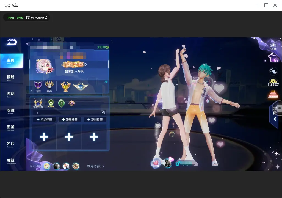Click the 本月访客: 2 visitor count
This screenshot has height=198, width=282.
point(96,166)
